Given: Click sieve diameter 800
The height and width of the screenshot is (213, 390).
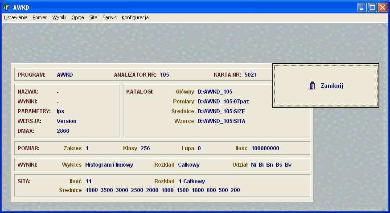Looking at the screenshot, I should (x=211, y=190).
